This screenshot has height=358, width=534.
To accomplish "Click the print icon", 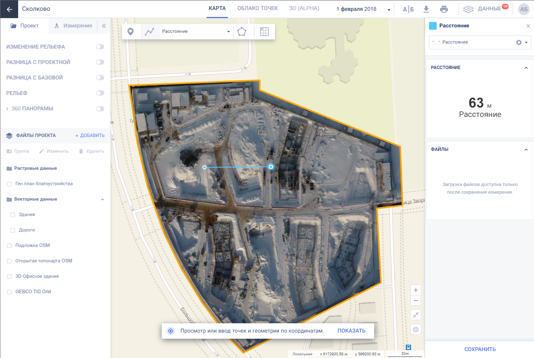I will pos(444,9).
